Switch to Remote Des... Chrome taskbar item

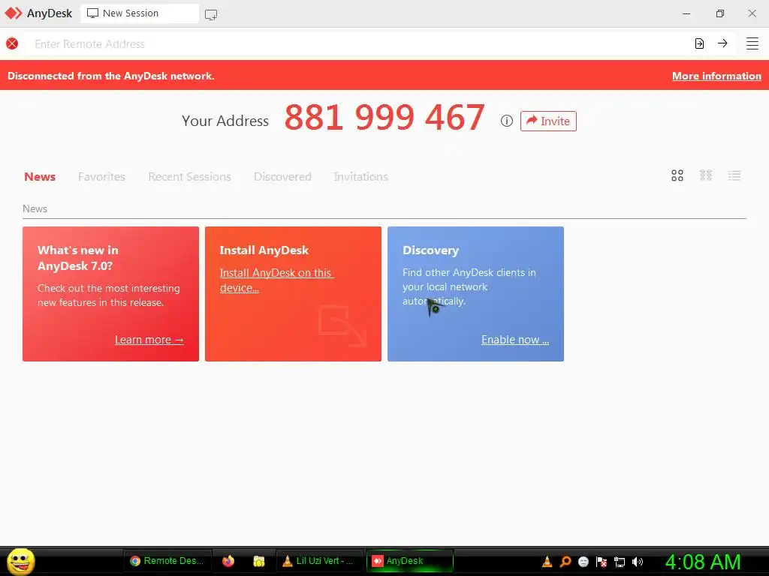pos(167,561)
